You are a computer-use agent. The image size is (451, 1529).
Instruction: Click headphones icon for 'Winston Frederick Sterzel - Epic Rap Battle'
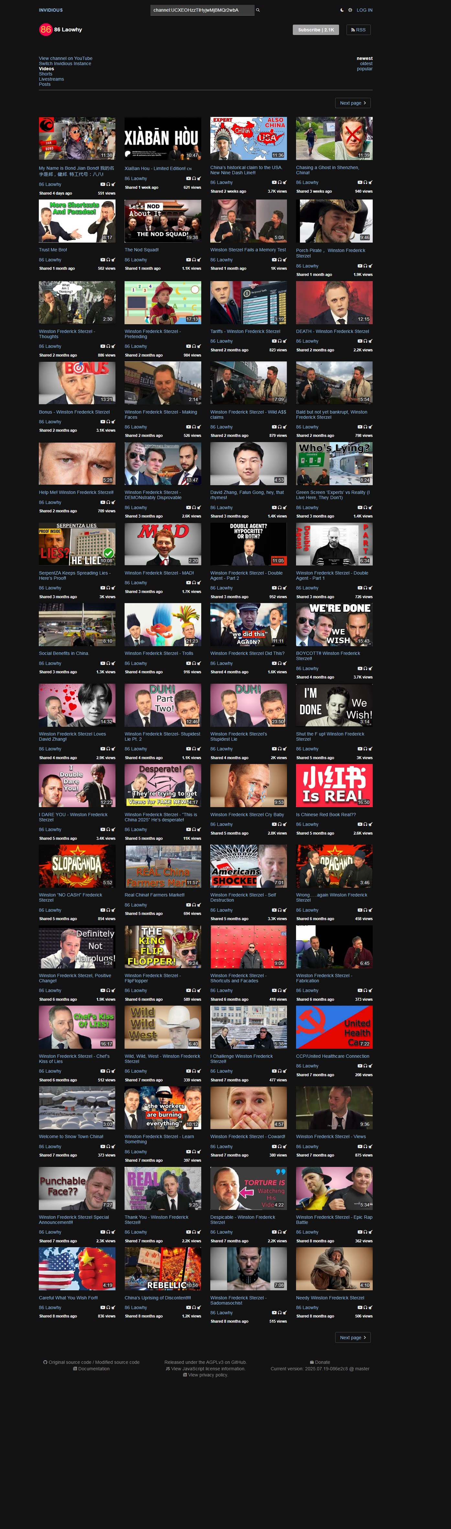point(365,1232)
